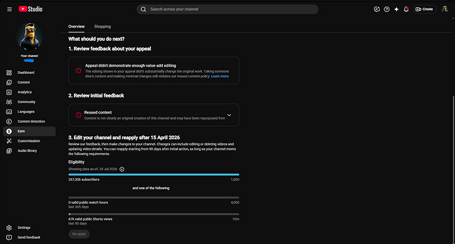The height and width of the screenshot is (244, 455).
Task: Open the hamburger navigation menu
Action: (10, 9)
